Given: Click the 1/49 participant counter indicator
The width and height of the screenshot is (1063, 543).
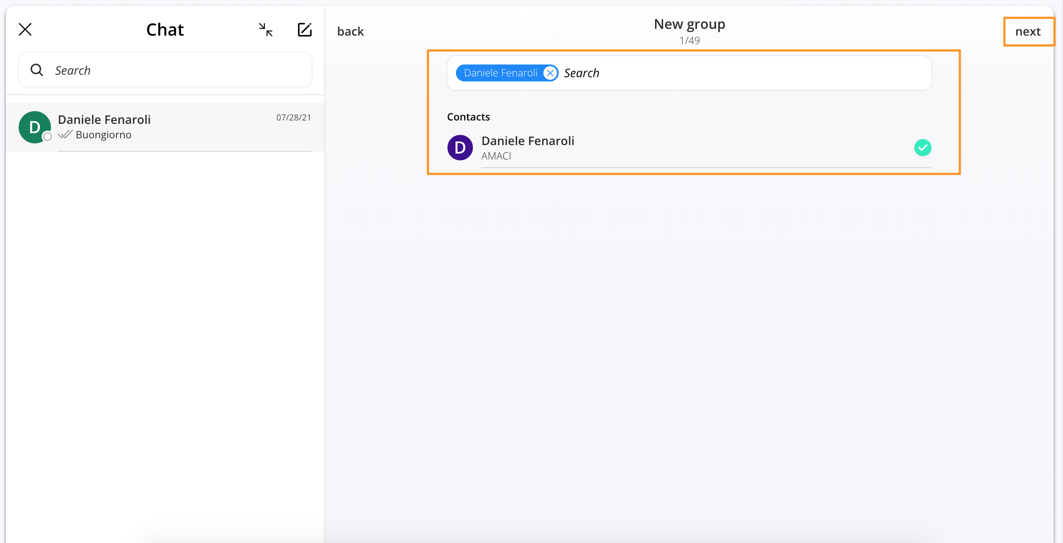Looking at the screenshot, I should 689,39.
